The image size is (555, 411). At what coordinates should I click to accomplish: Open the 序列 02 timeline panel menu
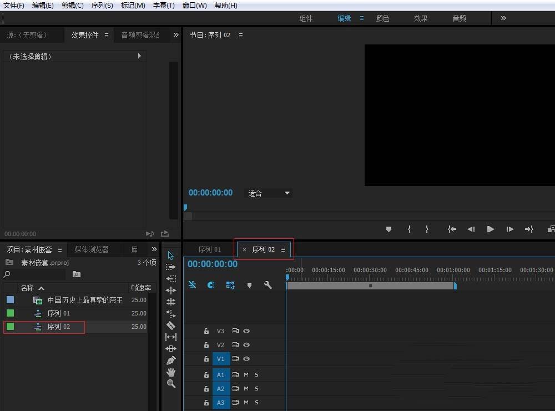[283, 250]
